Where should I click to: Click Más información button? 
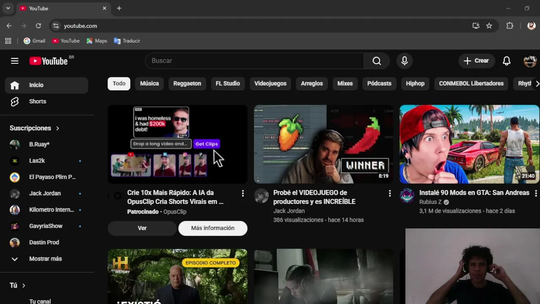tap(213, 228)
